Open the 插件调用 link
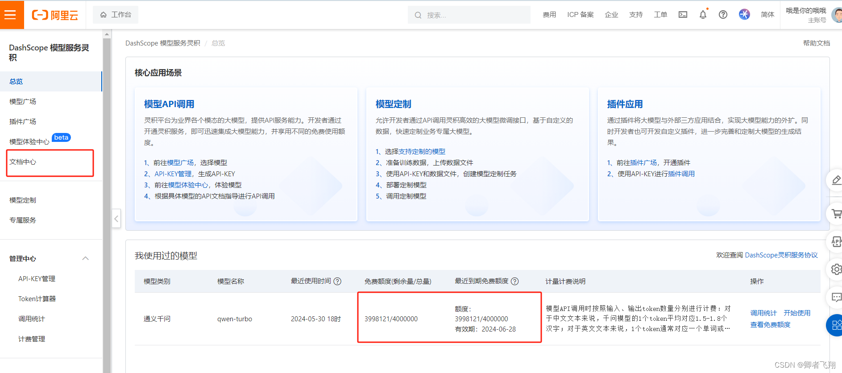Image resolution: width=842 pixels, height=373 pixels. point(681,174)
